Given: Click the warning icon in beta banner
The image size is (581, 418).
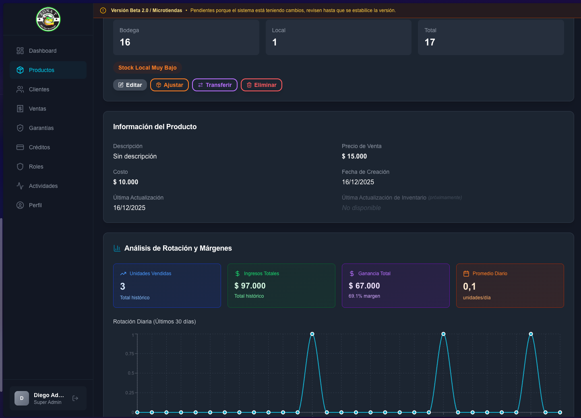Looking at the screenshot, I should click(103, 10).
